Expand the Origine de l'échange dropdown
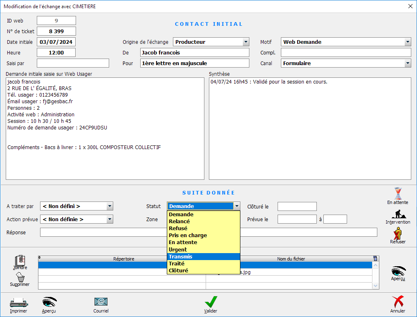 pos(246,42)
